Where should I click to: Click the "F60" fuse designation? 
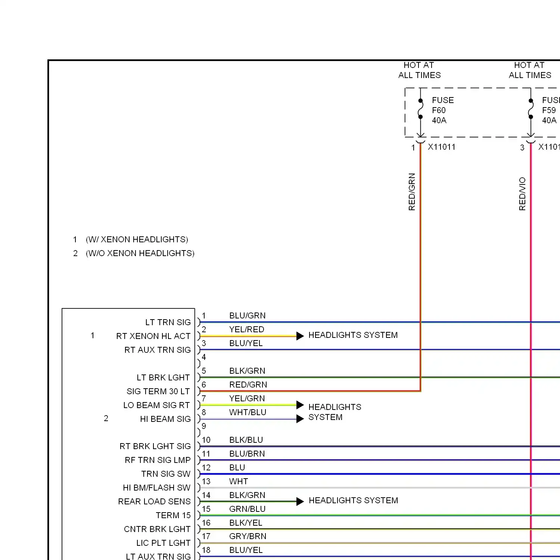point(439,110)
